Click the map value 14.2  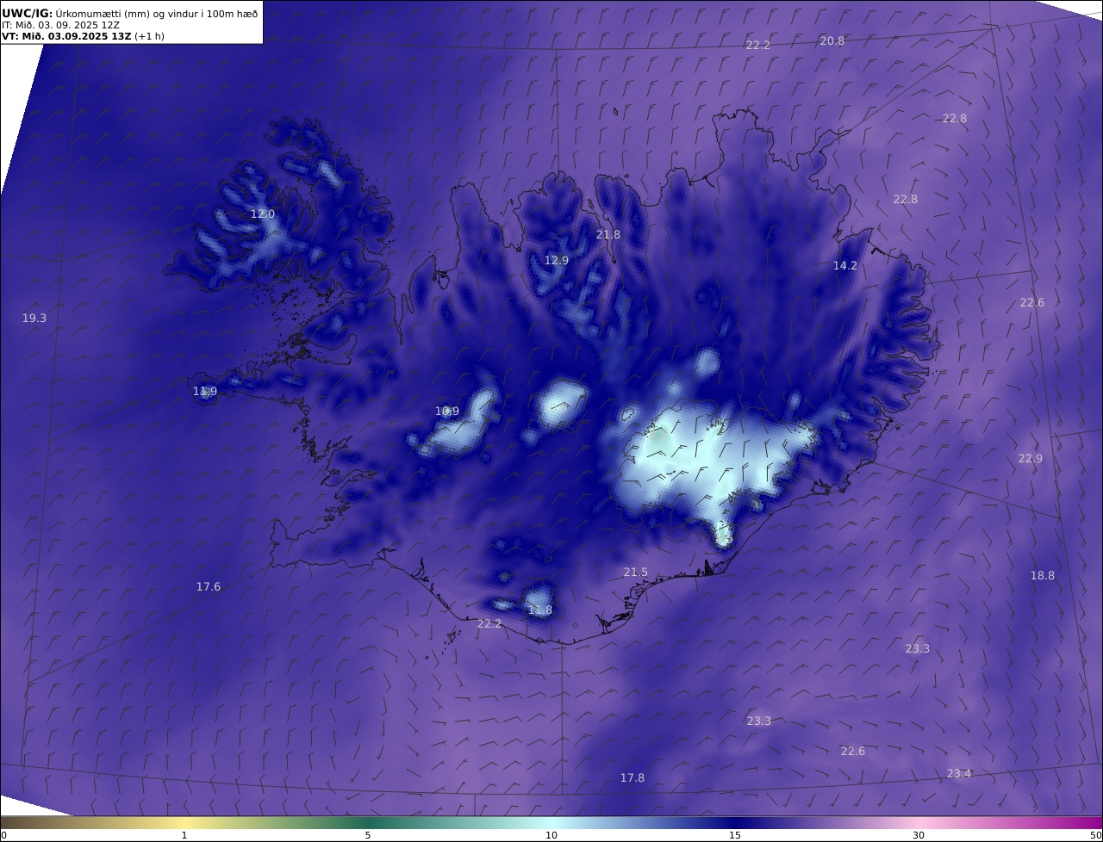click(845, 265)
